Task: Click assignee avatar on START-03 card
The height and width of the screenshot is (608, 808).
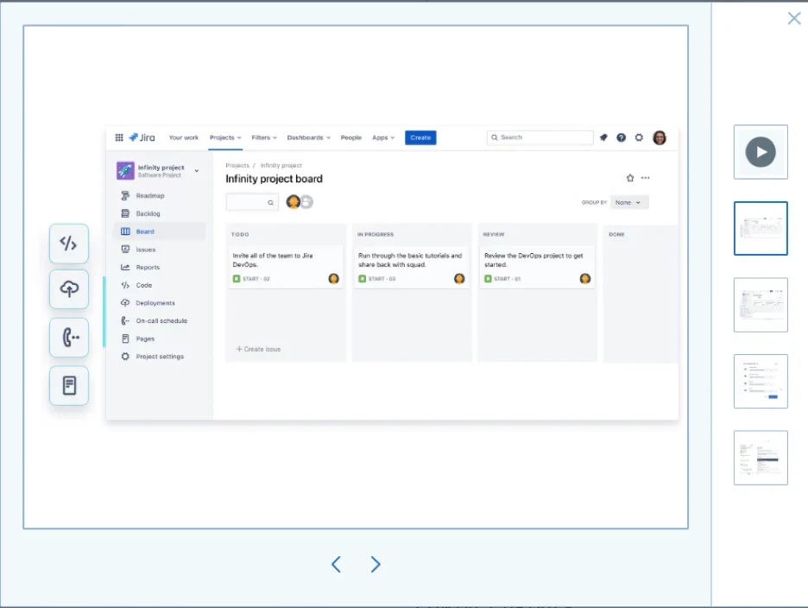Action: tap(459, 279)
